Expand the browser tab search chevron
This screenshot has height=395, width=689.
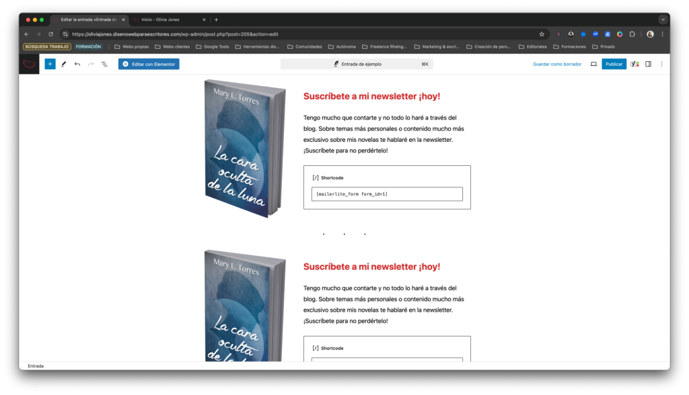pos(663,19)
